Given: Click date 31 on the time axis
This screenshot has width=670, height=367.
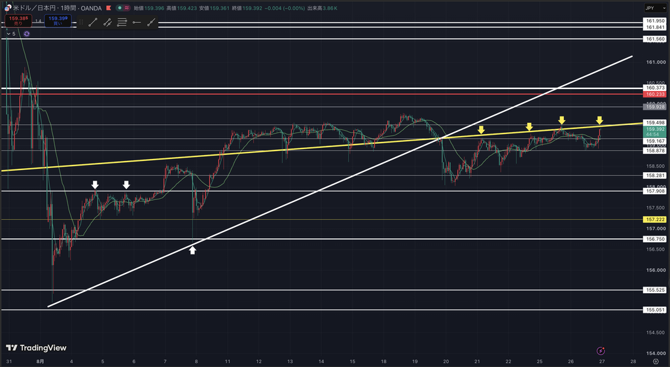Looking at the screenshot, I should [x=9, y=362].
